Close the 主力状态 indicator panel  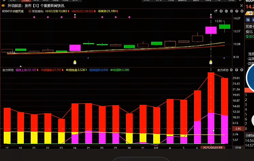242,70
